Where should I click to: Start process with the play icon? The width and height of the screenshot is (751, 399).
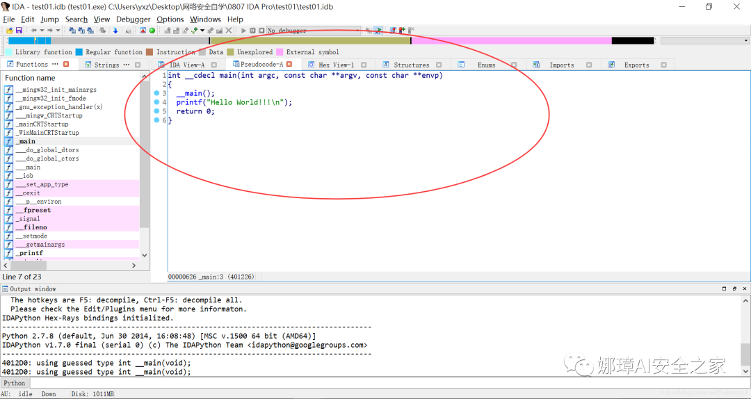244,30
